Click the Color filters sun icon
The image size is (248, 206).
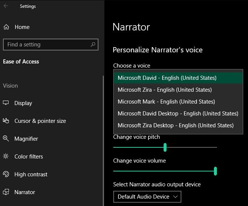[x=6, y=157]
